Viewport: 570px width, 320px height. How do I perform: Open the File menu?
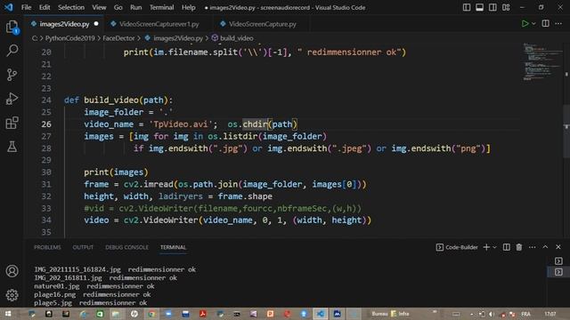click(26, 7)
